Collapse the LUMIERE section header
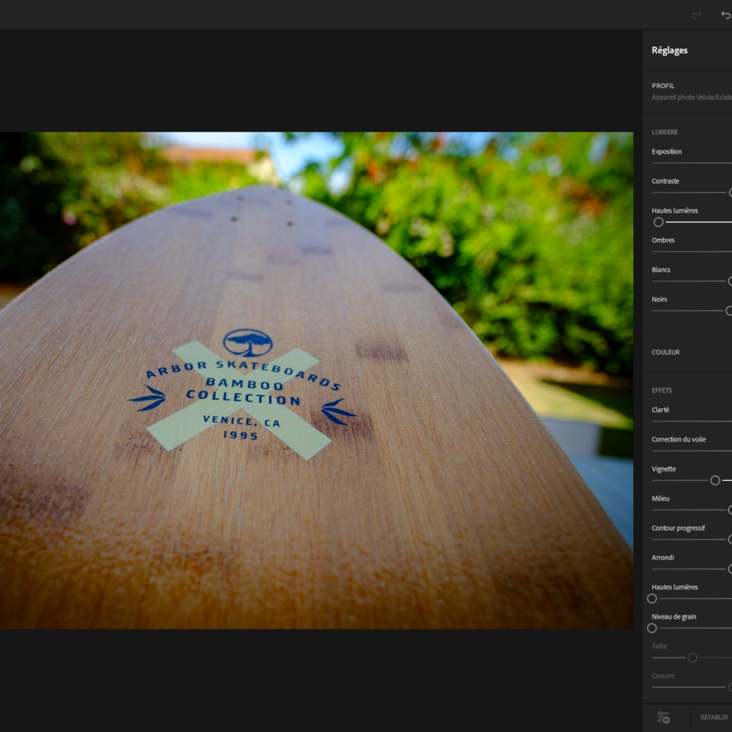 (665, 132)
